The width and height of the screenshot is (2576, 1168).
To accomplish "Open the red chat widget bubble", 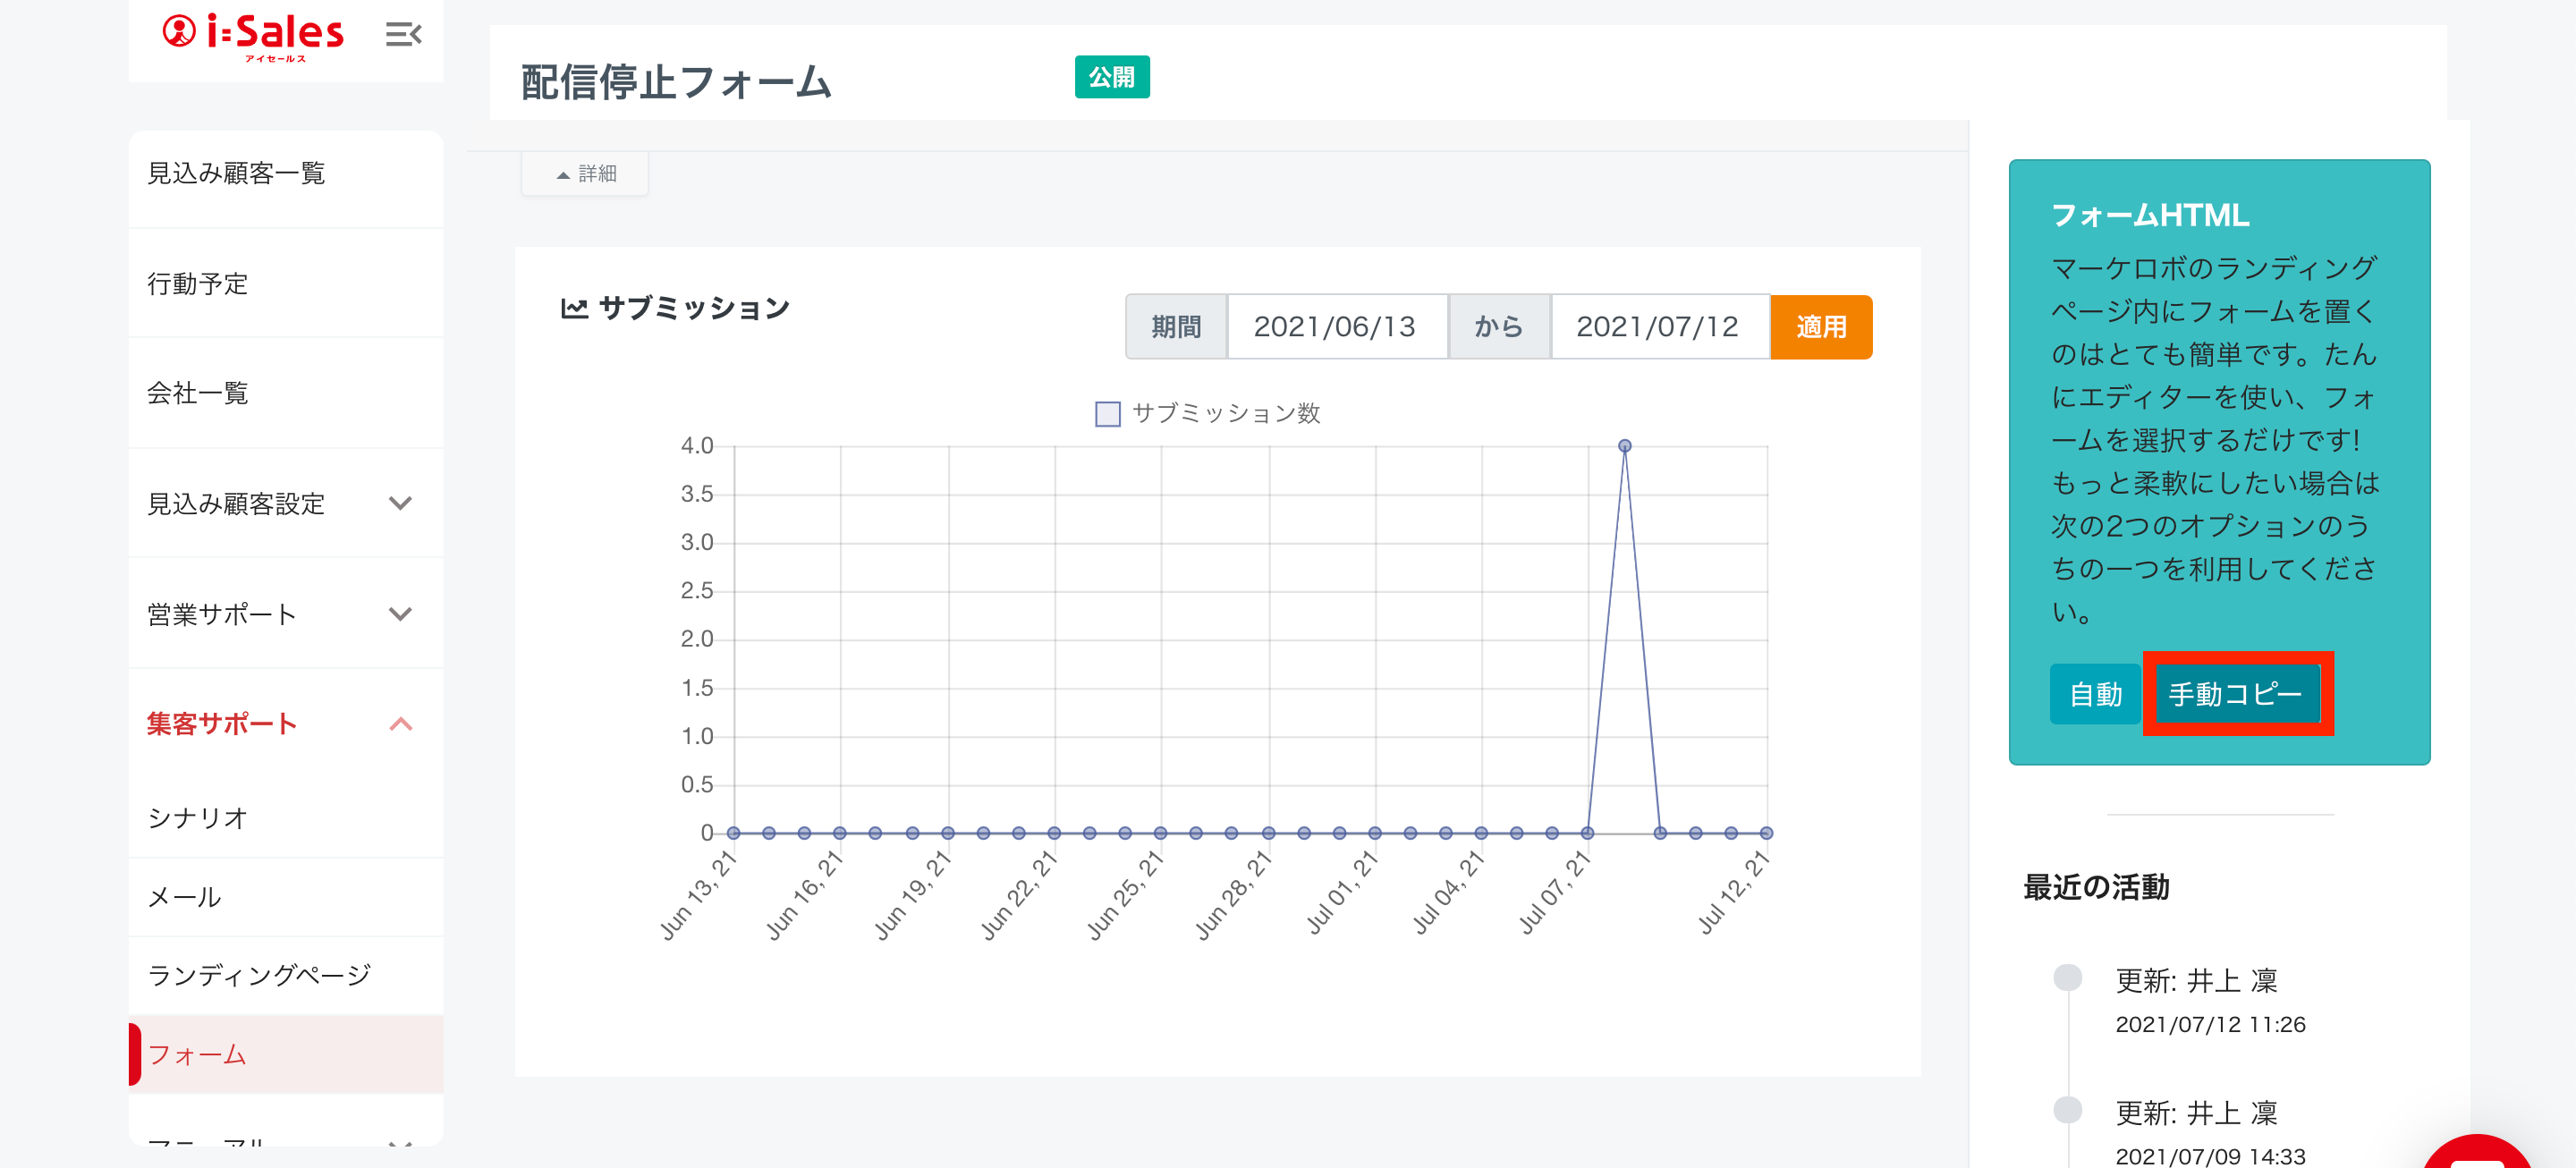I will [x=2478, y=1152].
